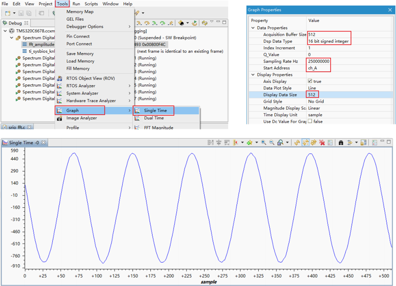Toggle the refresh-on-halt icon right of continuous refresh

[x=313, y=143]
